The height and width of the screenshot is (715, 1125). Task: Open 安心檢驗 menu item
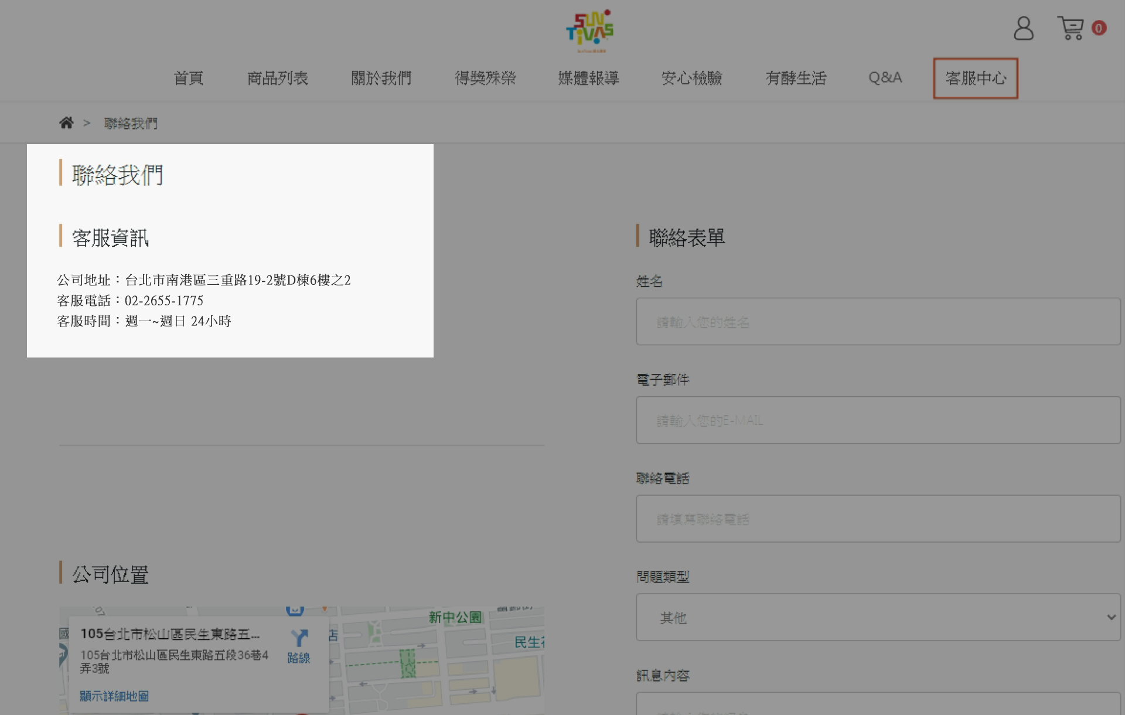tap(692, 78)
